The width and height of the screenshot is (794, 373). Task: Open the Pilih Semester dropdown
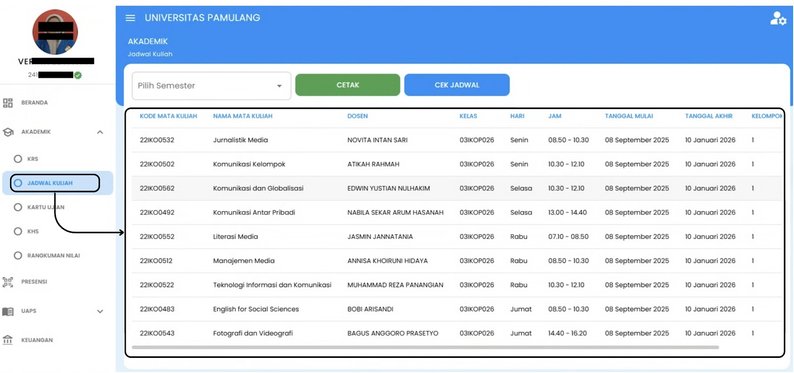[x=211, y=86]
